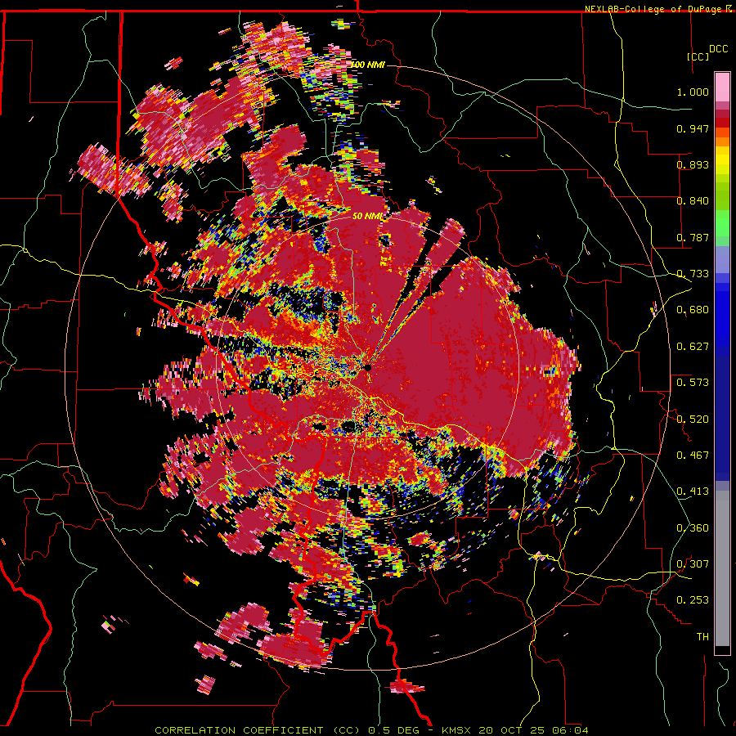Pick the orange band on the color bar
Image resolution: width=736 pixels, height=736 pixels.
[x=722, y=141]
